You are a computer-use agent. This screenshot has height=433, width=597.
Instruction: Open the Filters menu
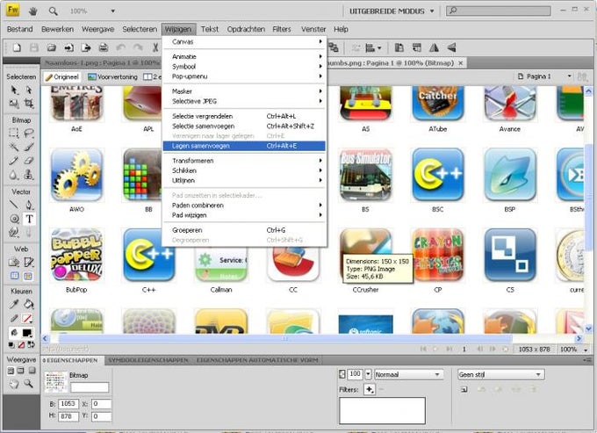(281, 29)
